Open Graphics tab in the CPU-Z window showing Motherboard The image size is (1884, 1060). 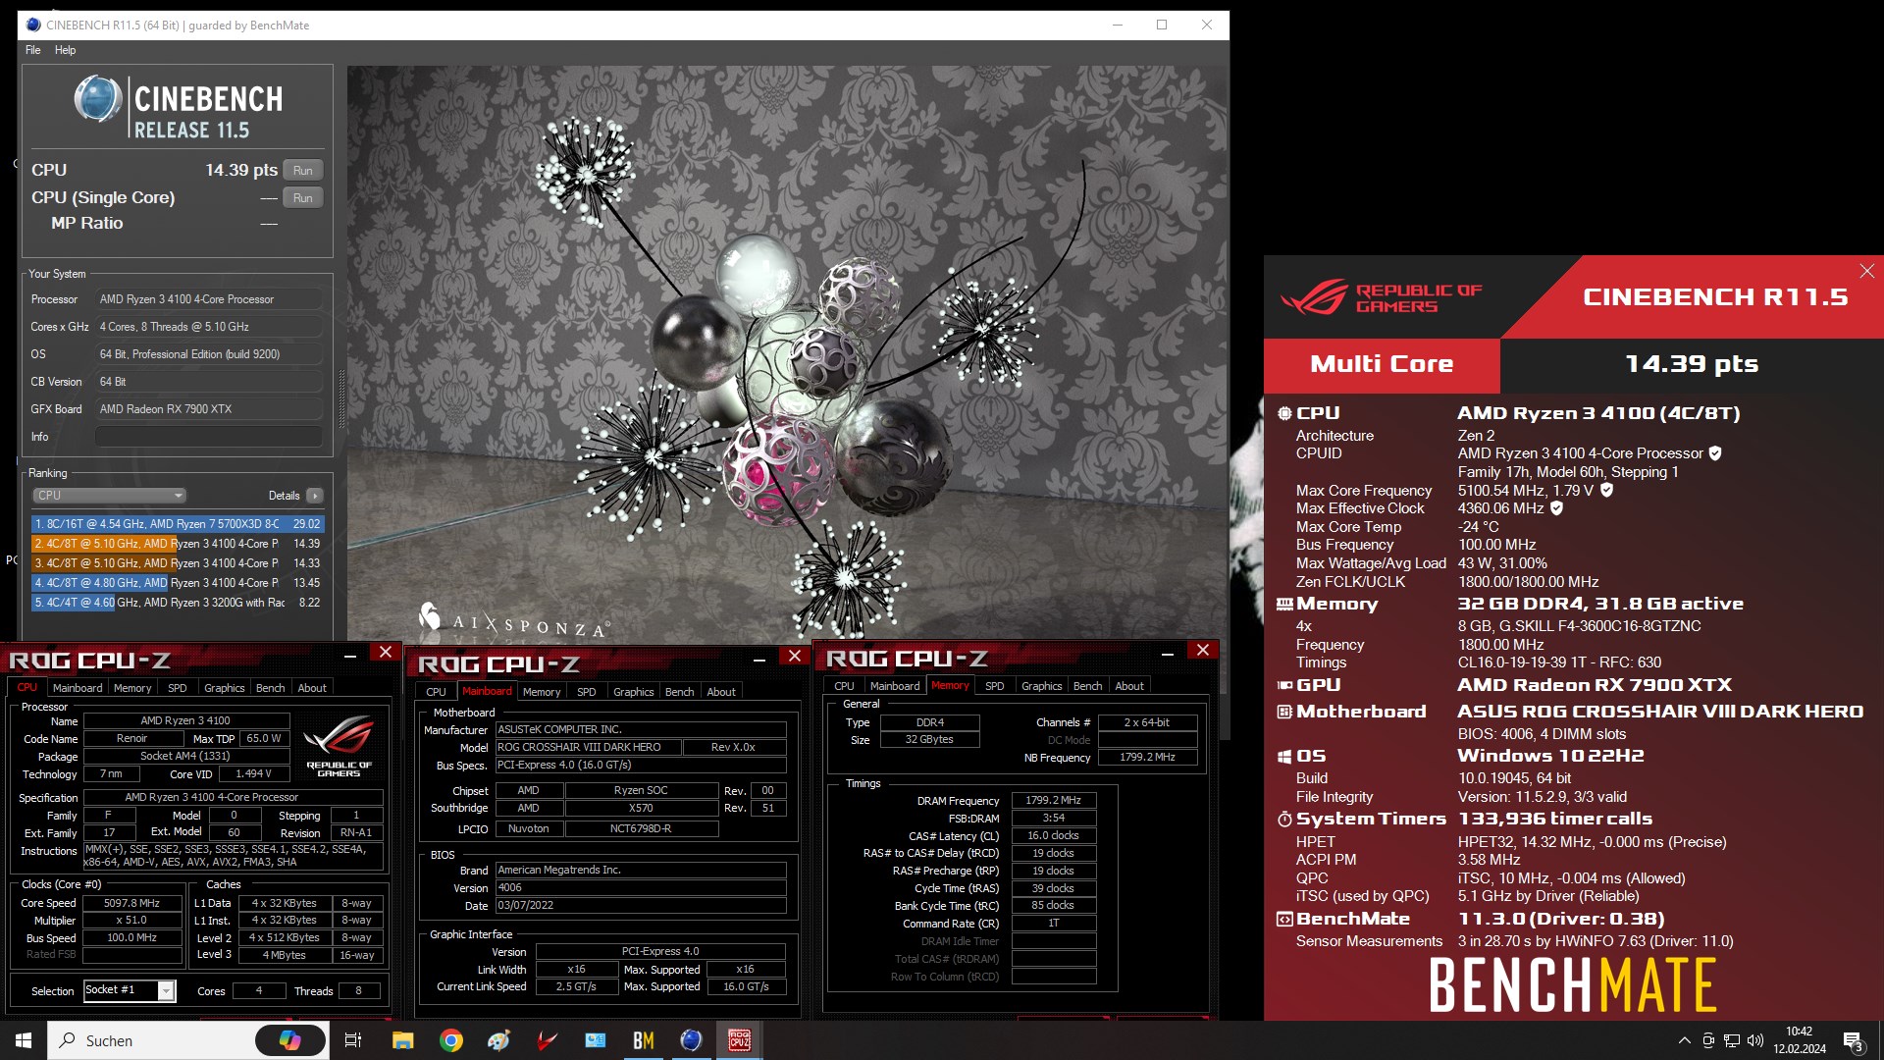[x=633, y=692]
